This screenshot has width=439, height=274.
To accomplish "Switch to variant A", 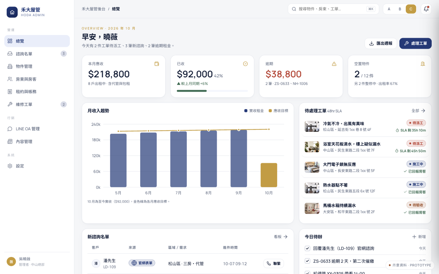I will tap(389, 9).
